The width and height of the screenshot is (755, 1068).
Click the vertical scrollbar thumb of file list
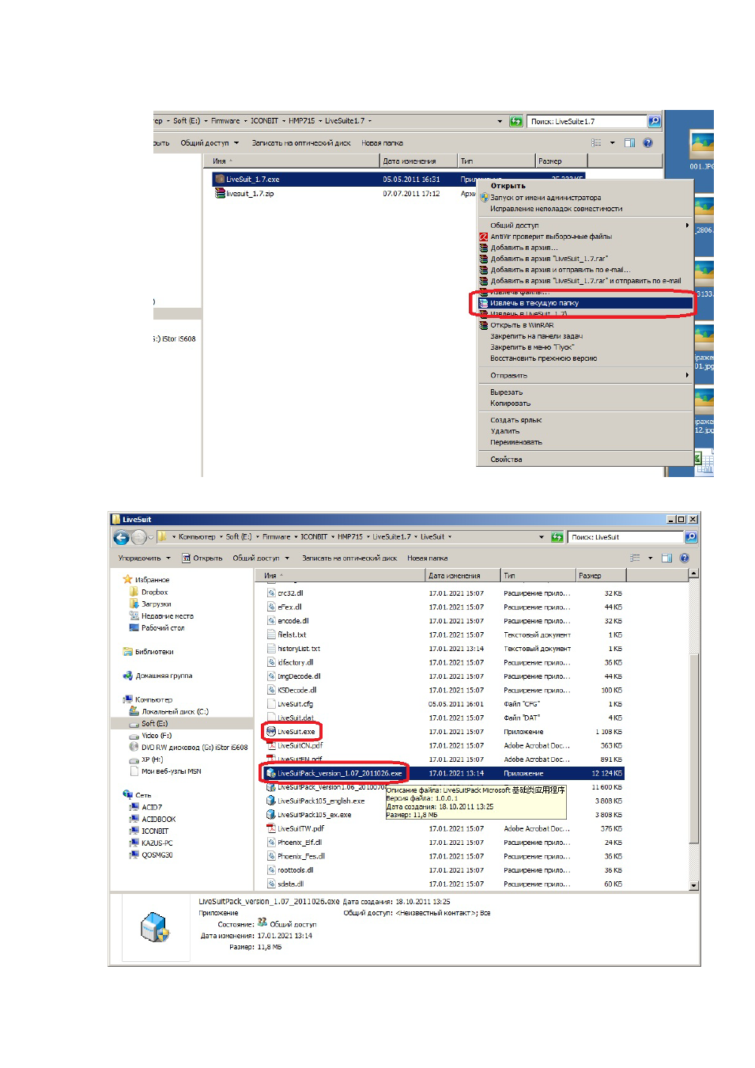point(694,748)
